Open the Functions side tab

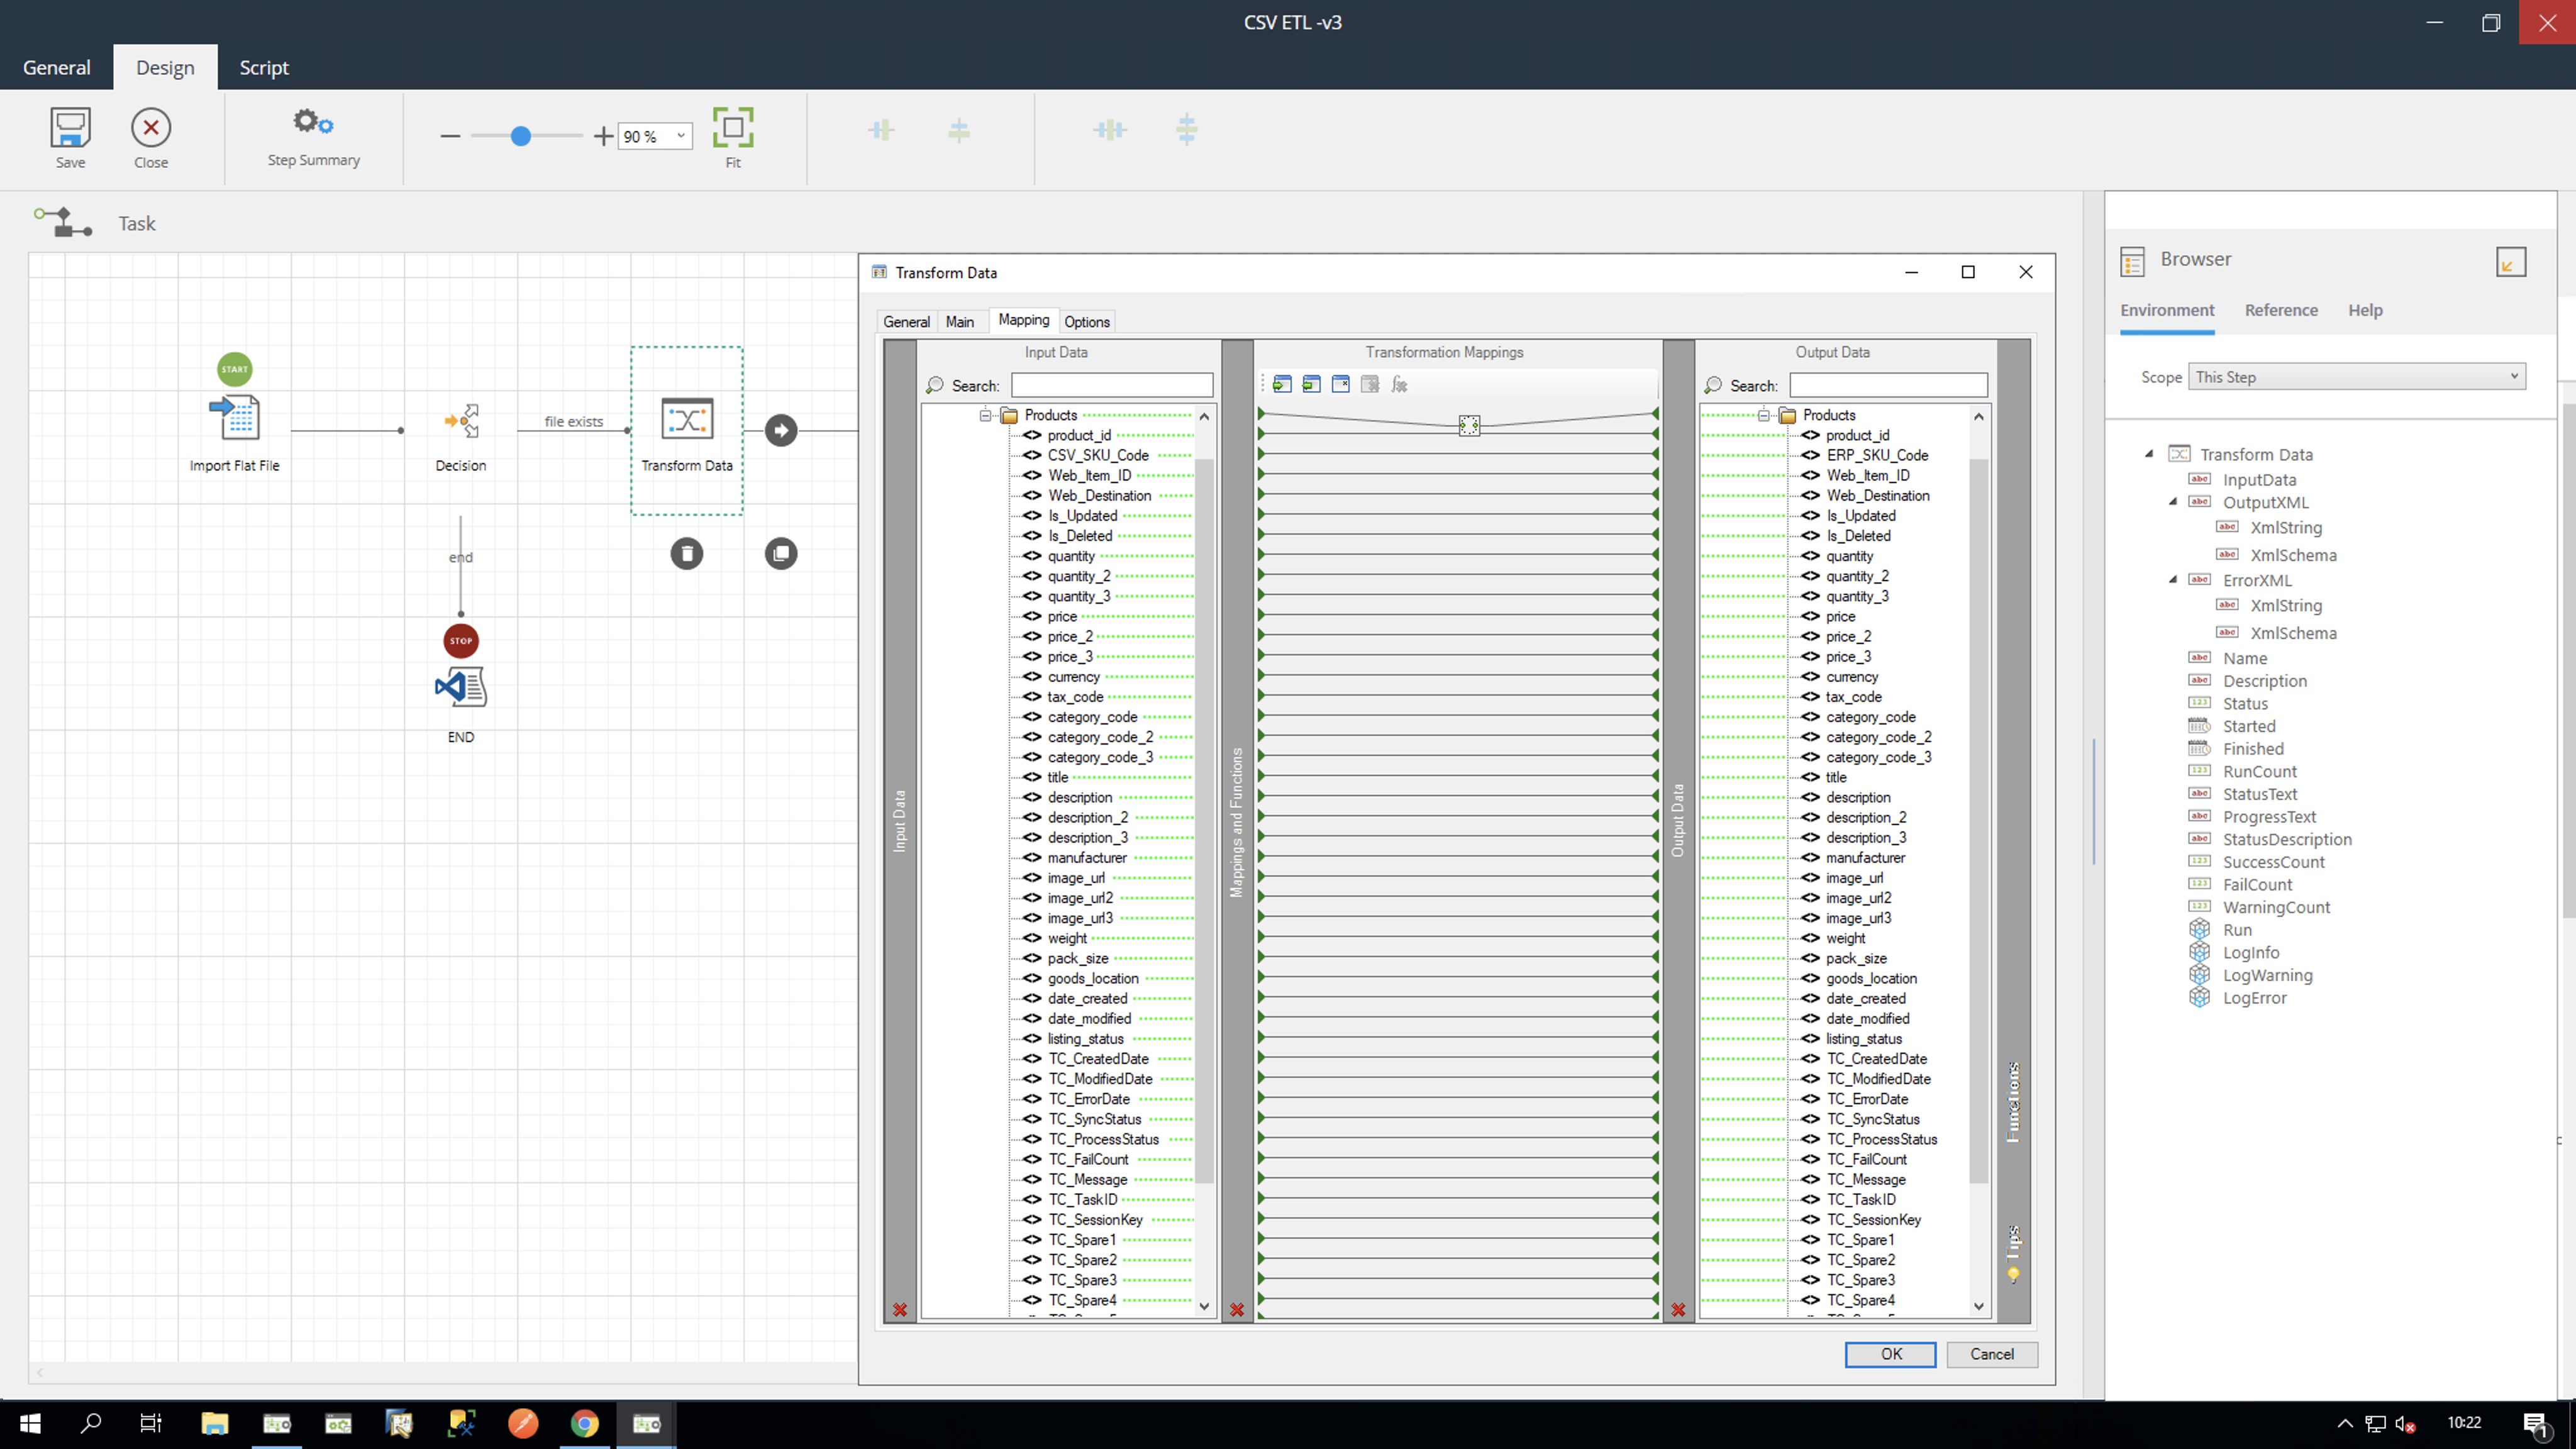pyautogui.click(x=2013, y=1102)
